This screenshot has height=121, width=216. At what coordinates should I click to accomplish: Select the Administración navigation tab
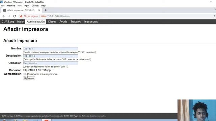[36, 22]
